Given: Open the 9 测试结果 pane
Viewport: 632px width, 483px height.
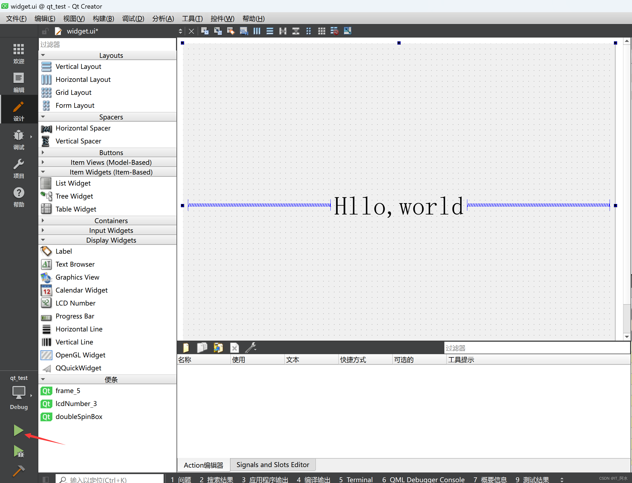Looking at the screenshot, I should pyautogui.click(x=532, y=479).
